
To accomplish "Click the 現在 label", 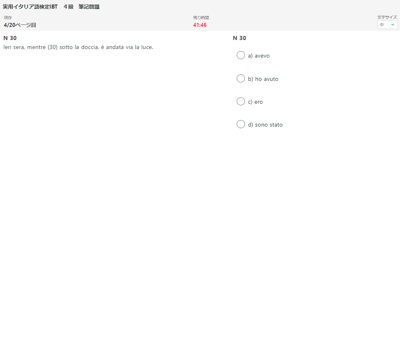I will (x=8, y=18).
